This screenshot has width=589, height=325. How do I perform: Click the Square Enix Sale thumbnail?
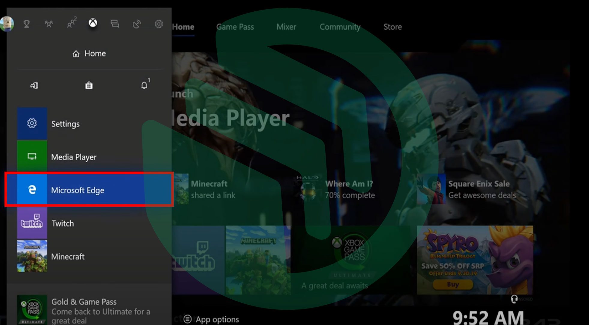coord(431,190)
